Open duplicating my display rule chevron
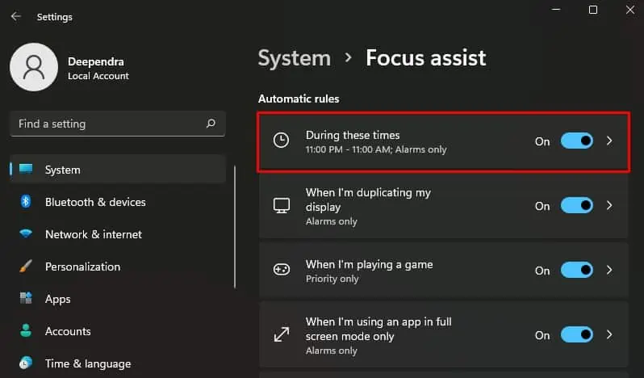The width and height of the screenshot is (644, 378). click(x=609, y=205)
